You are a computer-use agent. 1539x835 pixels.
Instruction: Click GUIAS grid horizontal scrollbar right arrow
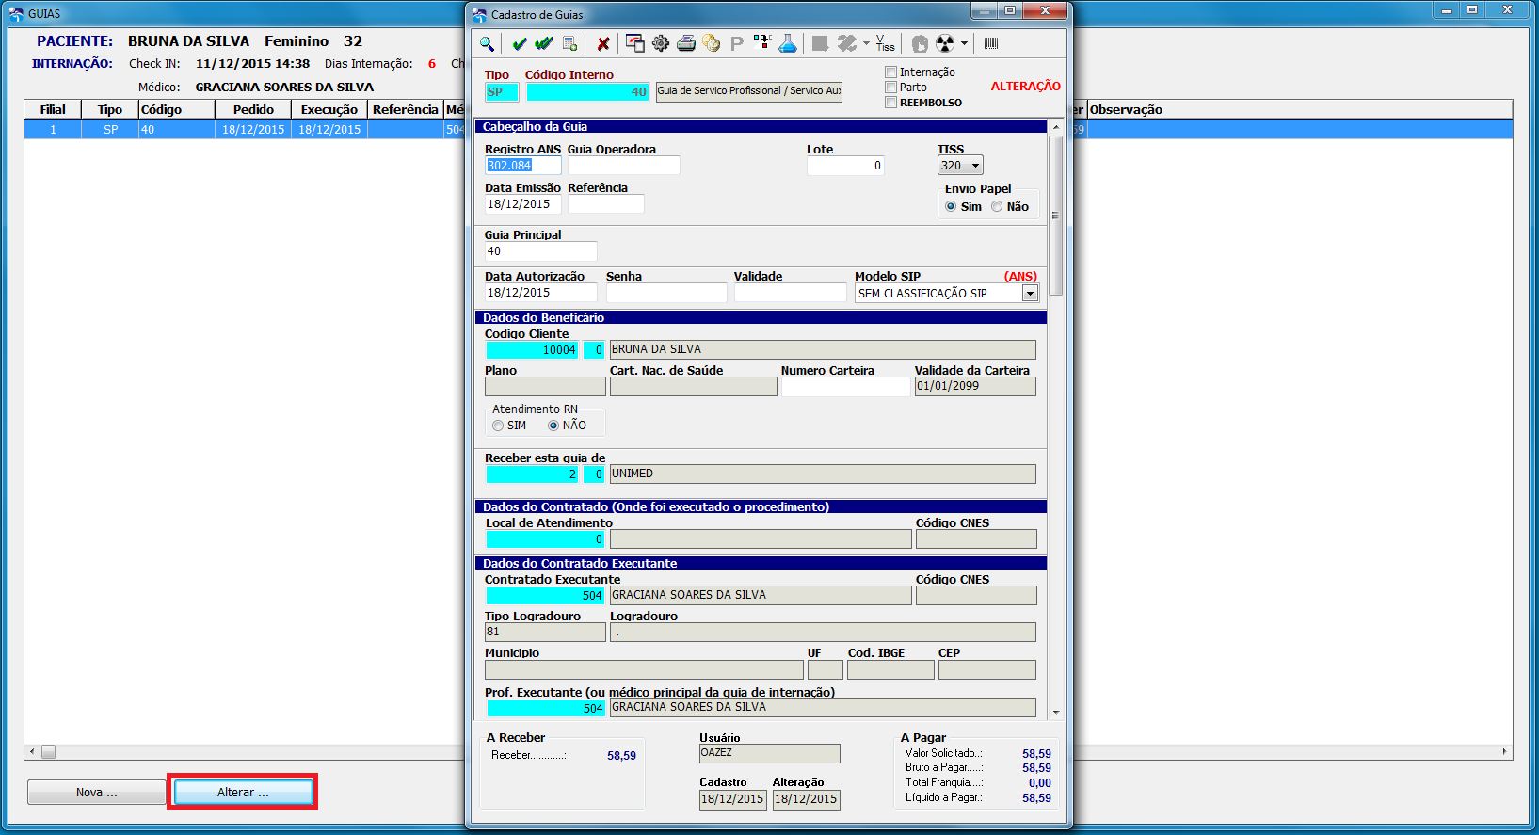point(1505,752)
